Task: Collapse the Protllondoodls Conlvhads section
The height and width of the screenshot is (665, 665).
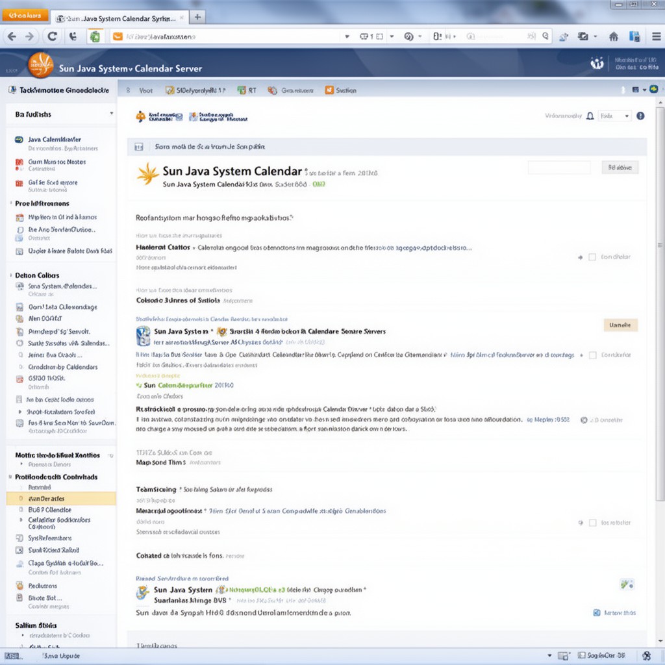Action: coord(10,477)
